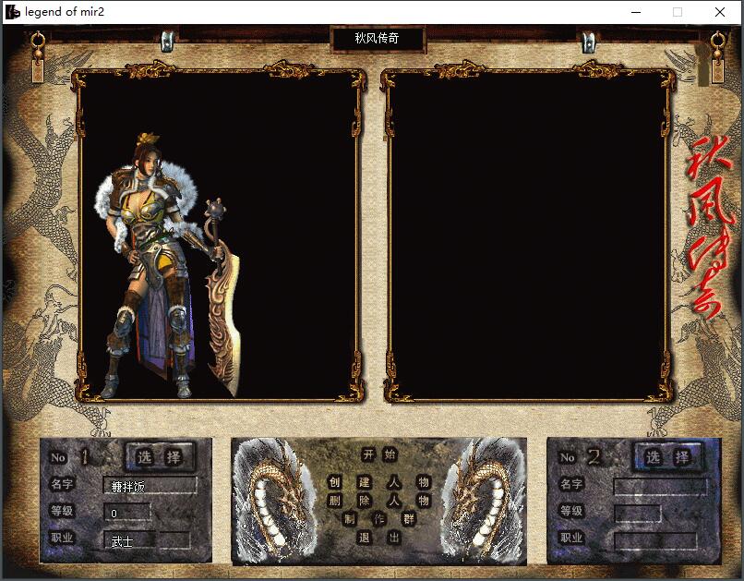Image resolution: width=744 pixels, height=581 pixels.
Task: Click the empty class field in slot 2
Action: [x=655, y=540]
